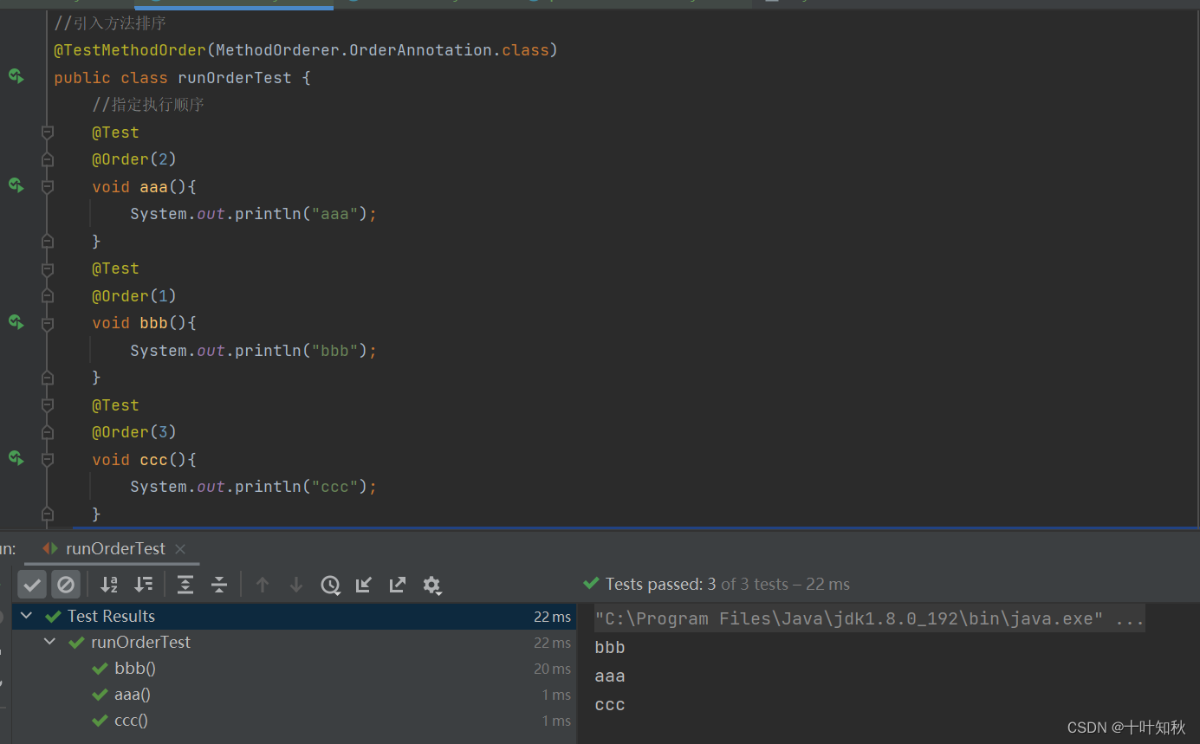Click the @Order(1) annotation

134,296
